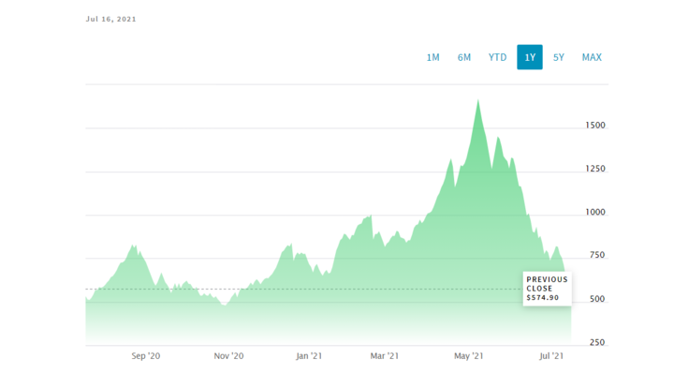Click the 500 price axis value
Viewport: 674px width, 388px height.
click(597, 299)
